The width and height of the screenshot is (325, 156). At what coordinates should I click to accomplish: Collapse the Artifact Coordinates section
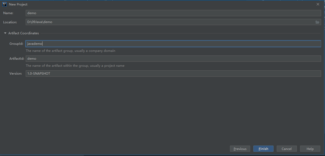5,33
